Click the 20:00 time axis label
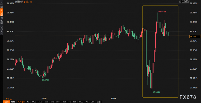This screenshot has width=201, height=103. point(113,98)
